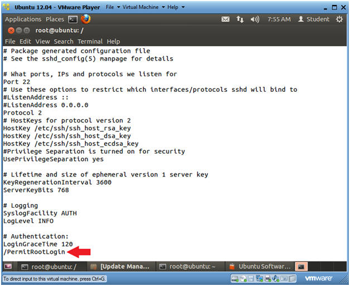The height and width of the screenshot is (286, 350).
Task: Click the ssh_host_ecdsa_key HostKey line
Action: coord(71,144)
